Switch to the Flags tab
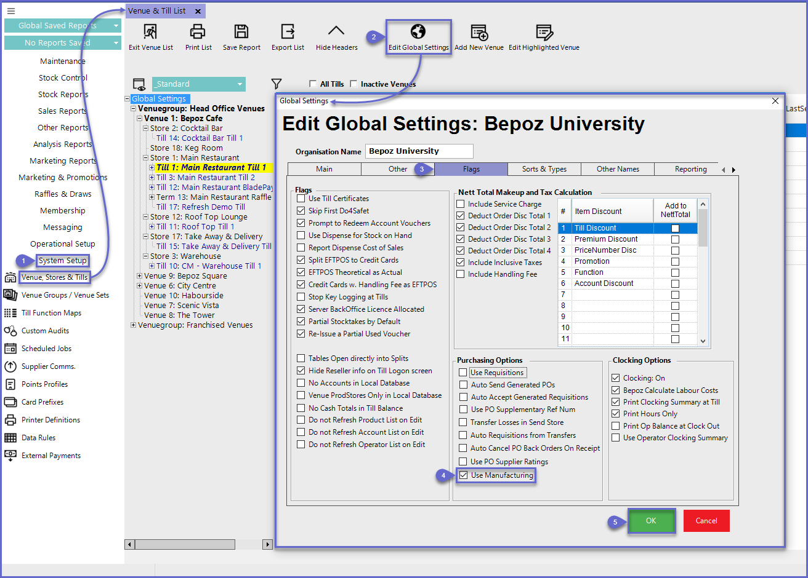The image size is (808, 578). (471, 169)
